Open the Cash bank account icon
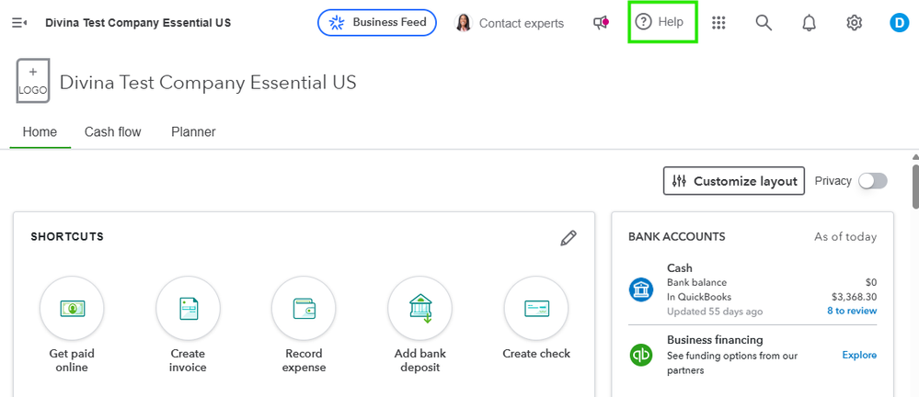The image size is (919, 397). [x=641, y=289]
